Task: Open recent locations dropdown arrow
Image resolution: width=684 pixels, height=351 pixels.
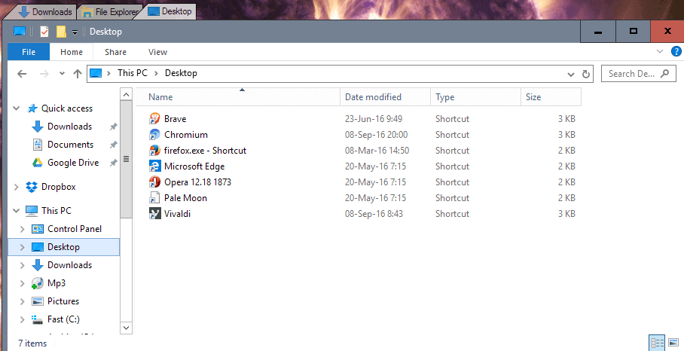Action: tap(62, 74)
